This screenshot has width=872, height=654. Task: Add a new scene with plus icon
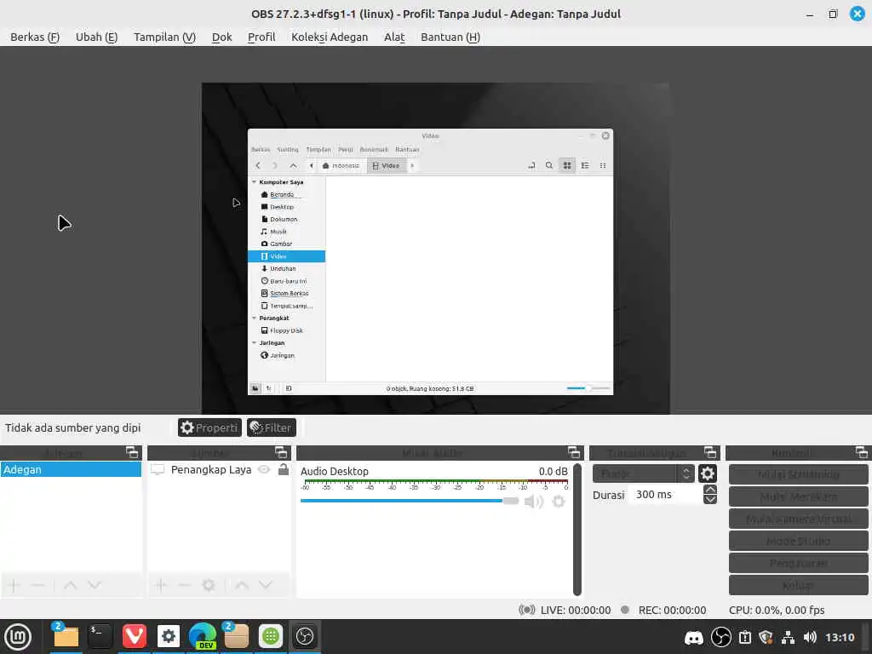(x=14, y=585)
